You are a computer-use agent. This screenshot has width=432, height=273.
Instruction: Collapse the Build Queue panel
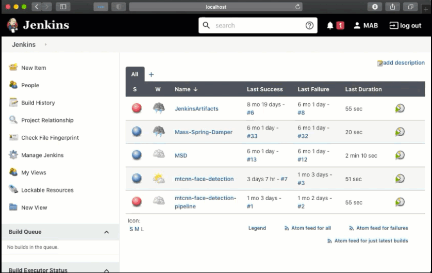(x=107, y=232)
